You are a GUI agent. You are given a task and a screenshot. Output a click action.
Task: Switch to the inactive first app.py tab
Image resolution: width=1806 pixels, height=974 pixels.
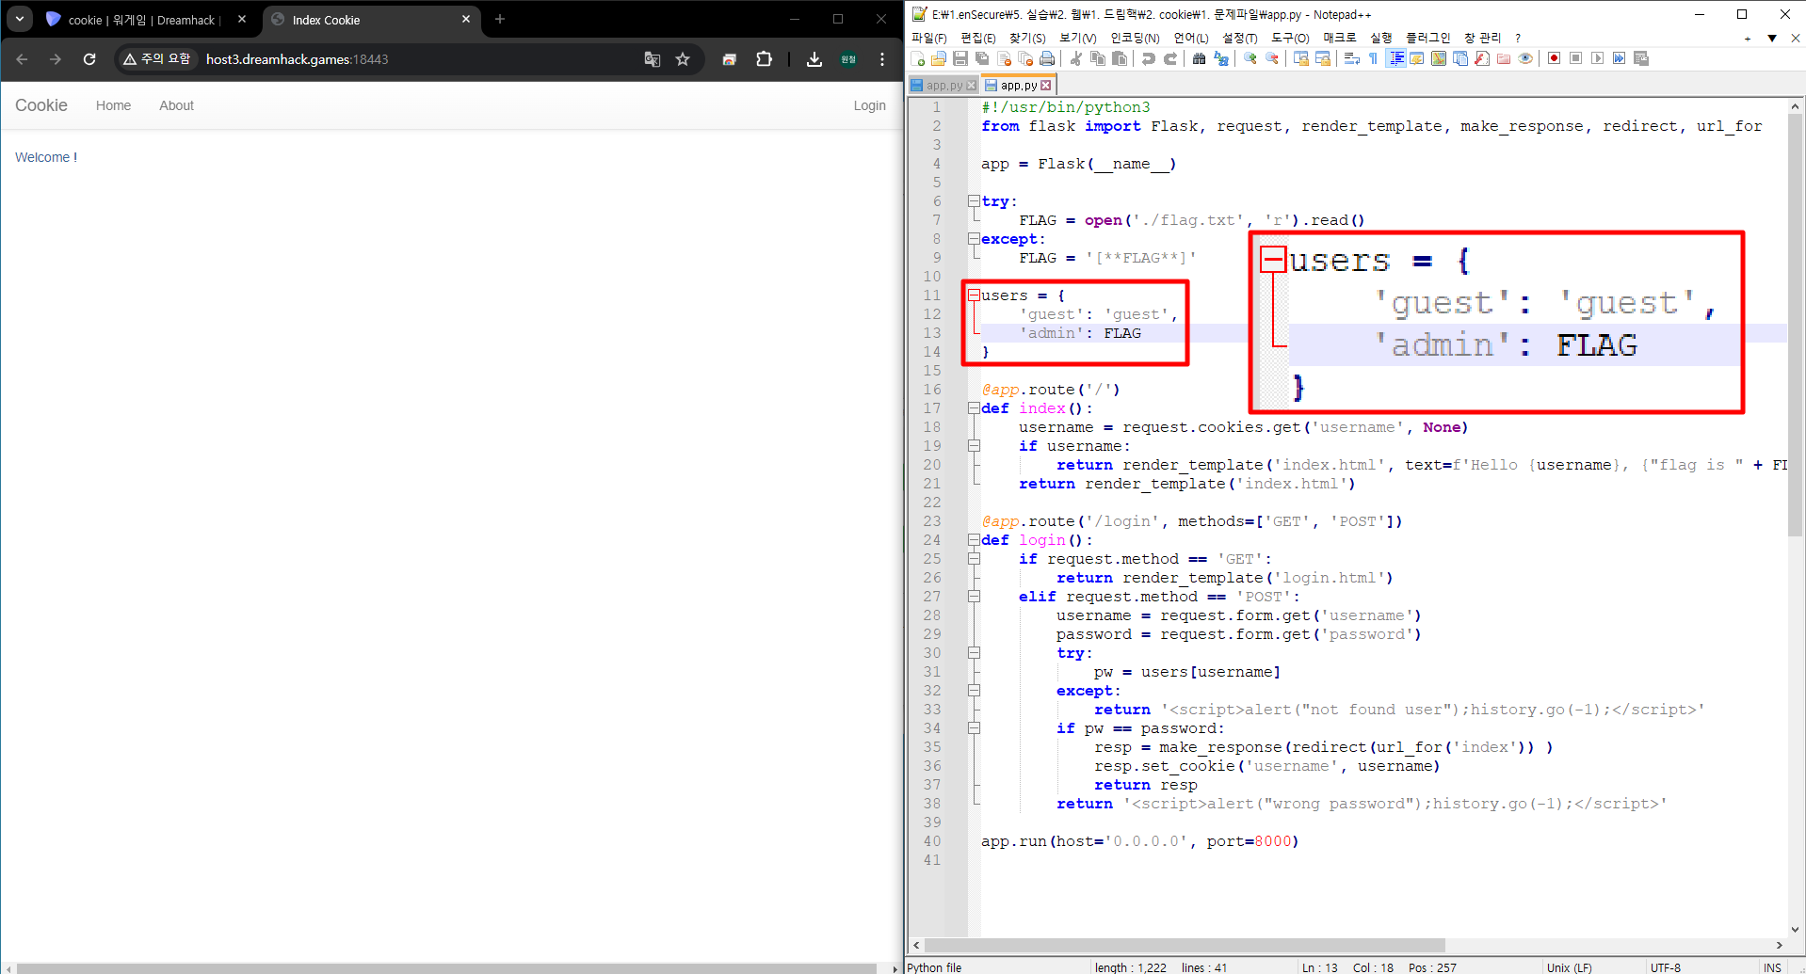[x=943, y=86]
